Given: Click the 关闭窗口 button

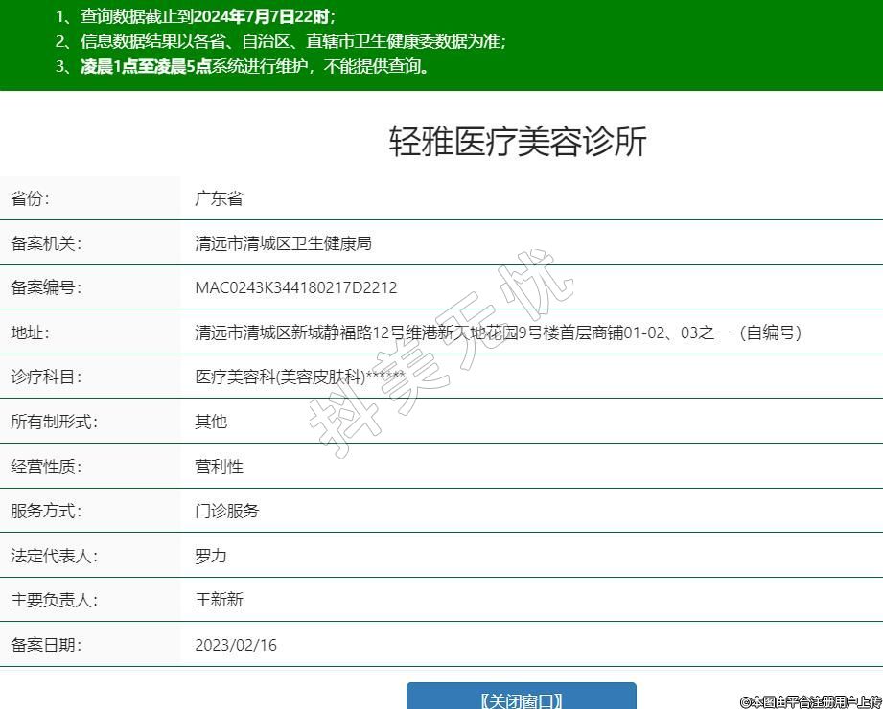Looking at the screenshot, I should click(x=521, y=698).
